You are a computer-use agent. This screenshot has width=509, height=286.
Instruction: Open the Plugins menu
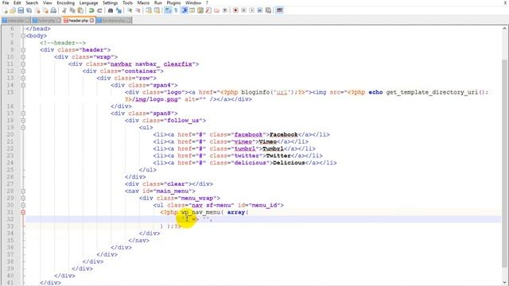[x=173, y=2]
